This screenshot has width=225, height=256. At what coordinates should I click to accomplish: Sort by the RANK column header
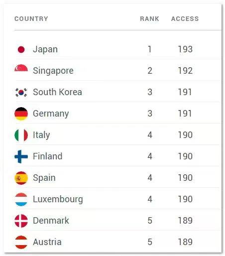click(x=149, y=19)
